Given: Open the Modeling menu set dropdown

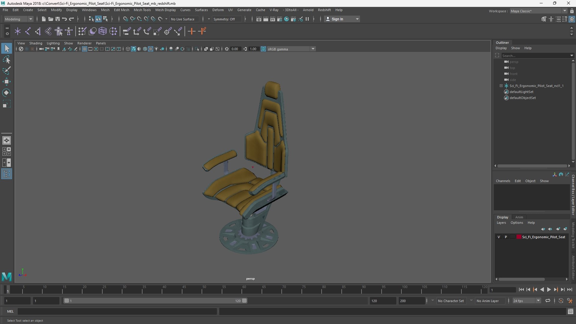Looking at the screenshot, I should click(19, 19).
